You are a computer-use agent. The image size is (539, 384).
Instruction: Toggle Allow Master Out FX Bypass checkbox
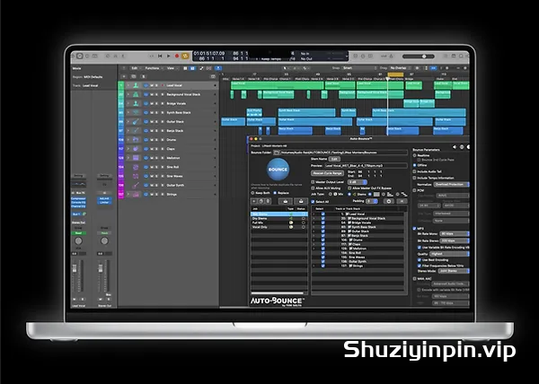[x=349, y=188]
